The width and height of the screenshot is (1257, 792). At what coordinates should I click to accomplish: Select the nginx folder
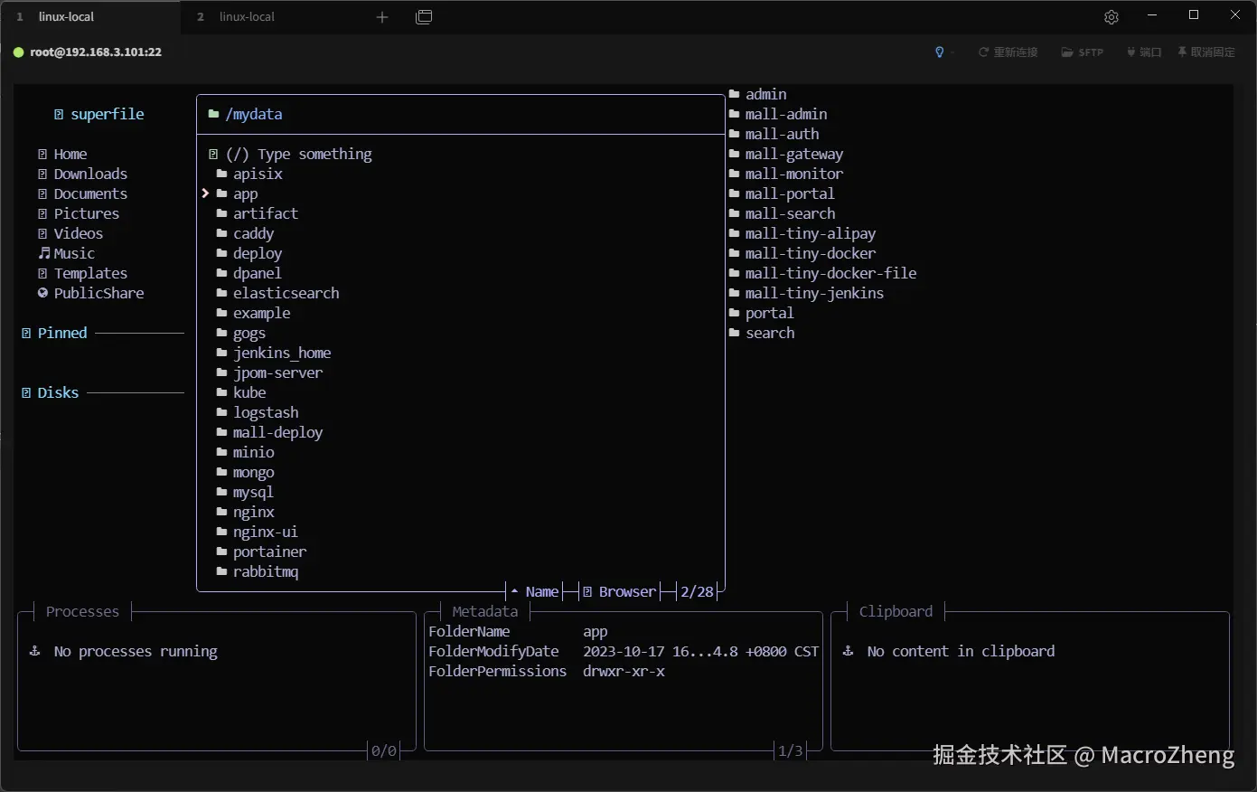tap(253, 513)
